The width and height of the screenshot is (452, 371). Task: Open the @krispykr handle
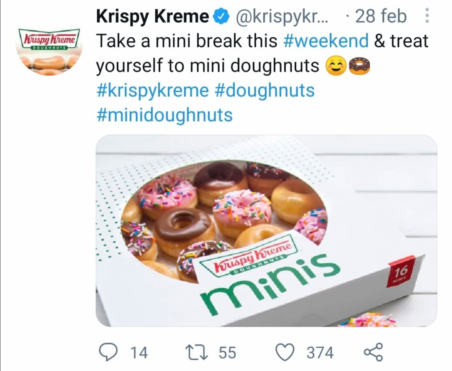[282, 17]
